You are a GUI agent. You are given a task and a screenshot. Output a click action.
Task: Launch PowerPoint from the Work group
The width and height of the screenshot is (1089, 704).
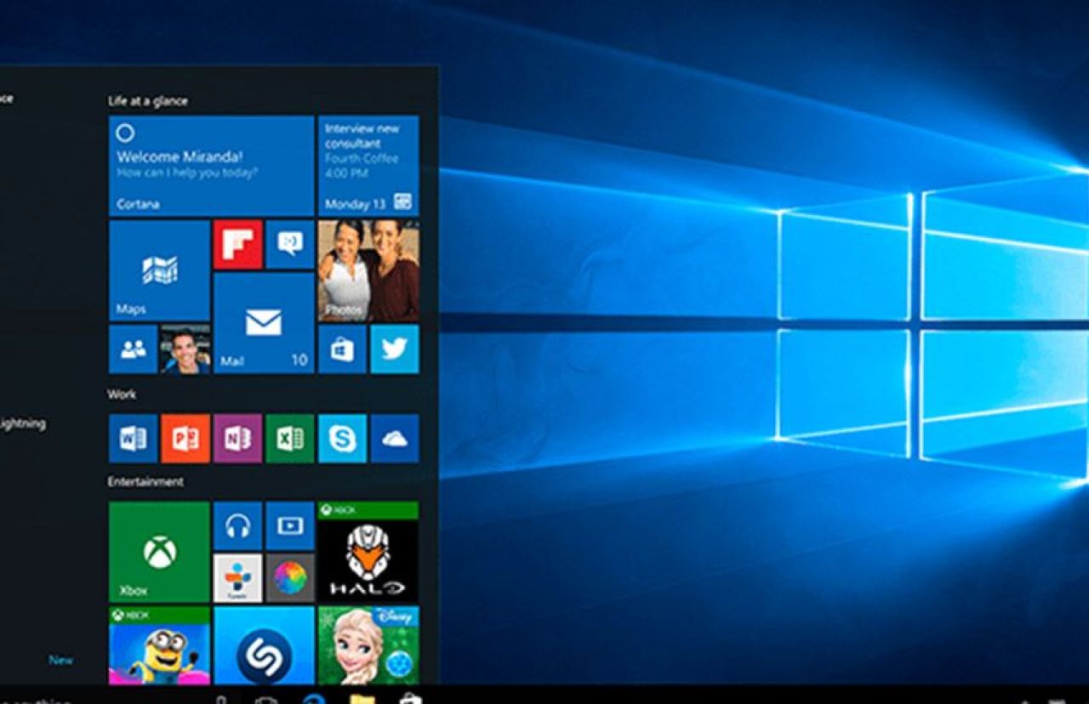pos(185,439)
